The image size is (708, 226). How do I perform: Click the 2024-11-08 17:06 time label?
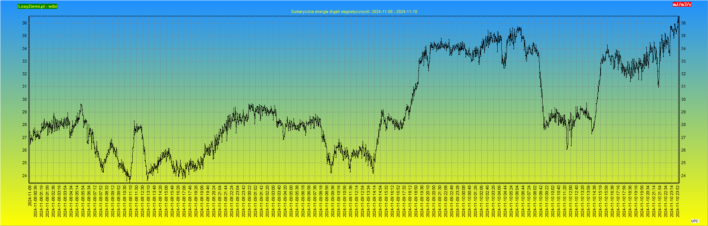[184, 201]
